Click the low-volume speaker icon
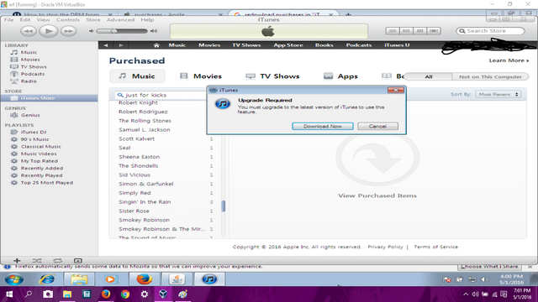The image size is (538, 302). pyautogui.click(x=92, y=31)
